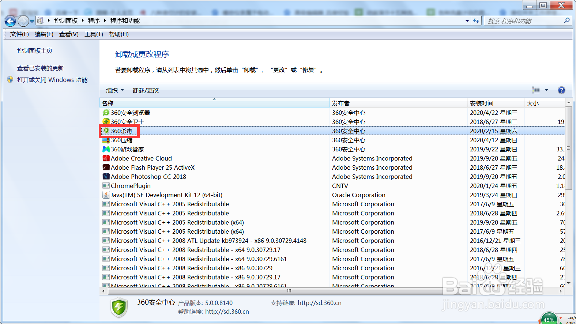The image size is (576, 324).
Task: Click horizontal scrollbar right arrow
Action: pyautogui.click(x=561, y=291)
